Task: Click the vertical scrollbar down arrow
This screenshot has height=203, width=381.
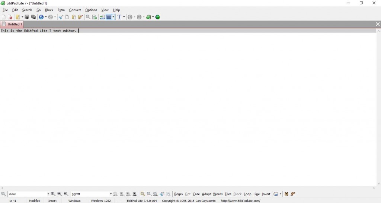Action: (378, 184)
